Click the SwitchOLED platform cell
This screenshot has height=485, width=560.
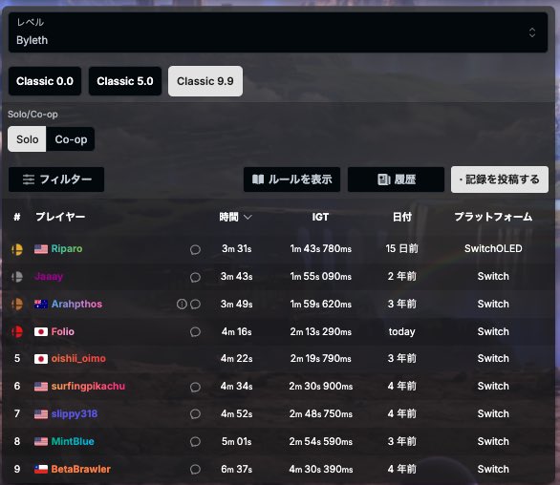pyautogui.click(x=493, y=249)
